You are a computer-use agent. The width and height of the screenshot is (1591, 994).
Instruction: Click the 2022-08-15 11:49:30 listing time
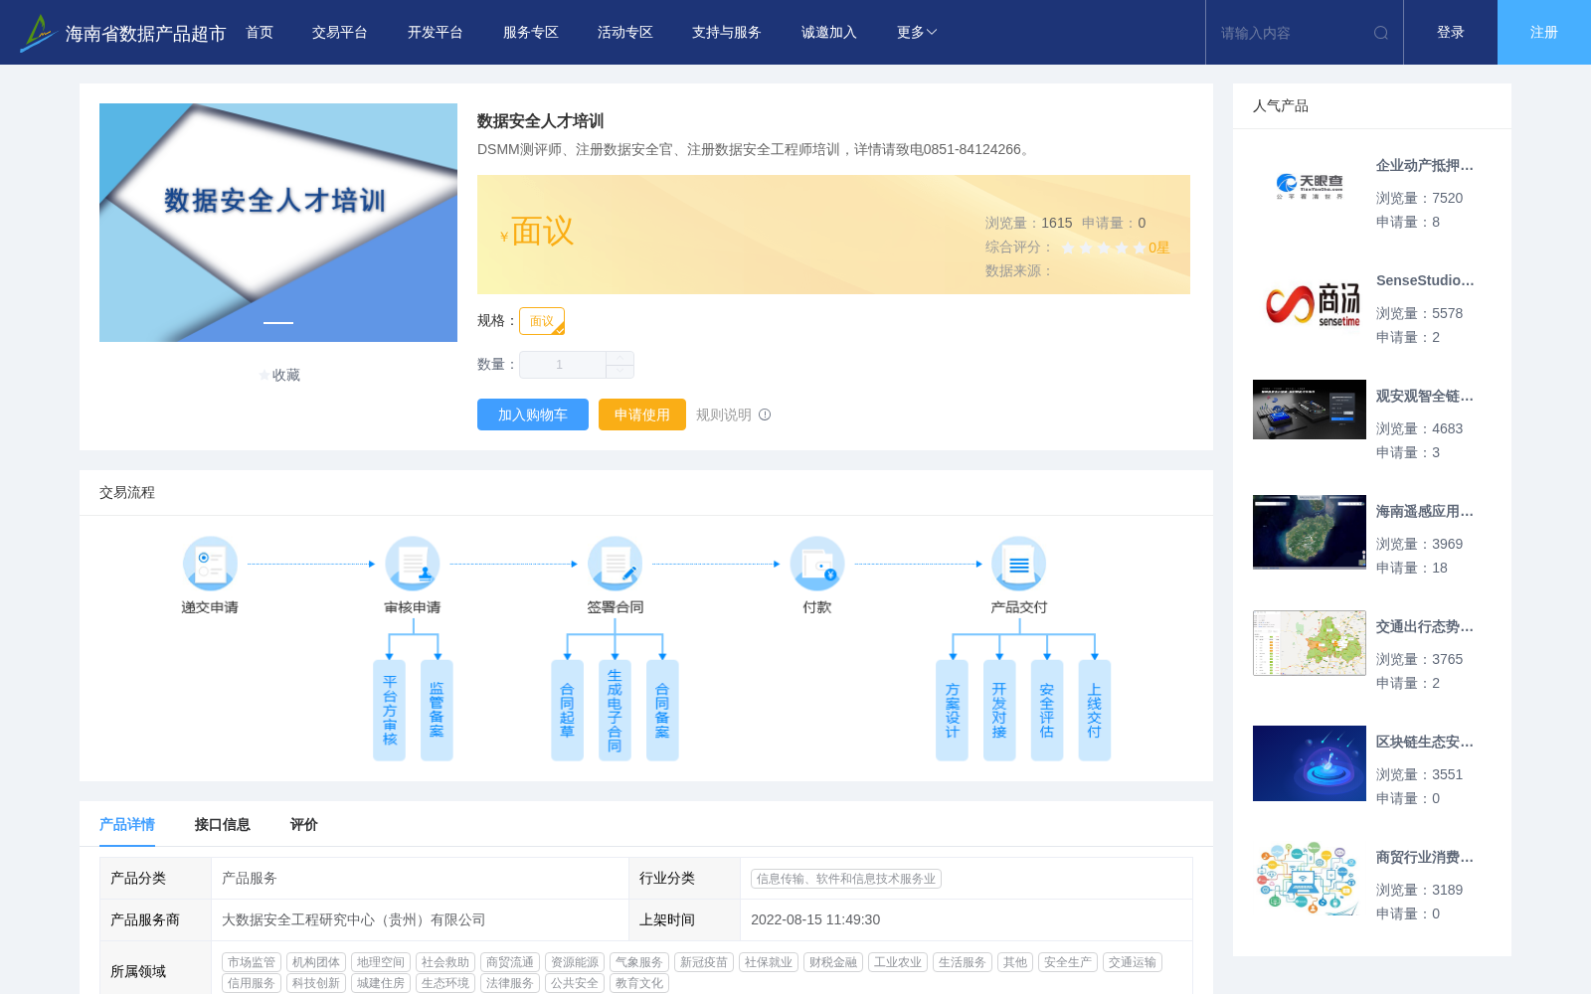click(815, 920)
